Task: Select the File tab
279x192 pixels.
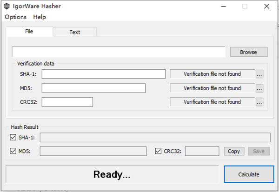Action: [29, 32]
